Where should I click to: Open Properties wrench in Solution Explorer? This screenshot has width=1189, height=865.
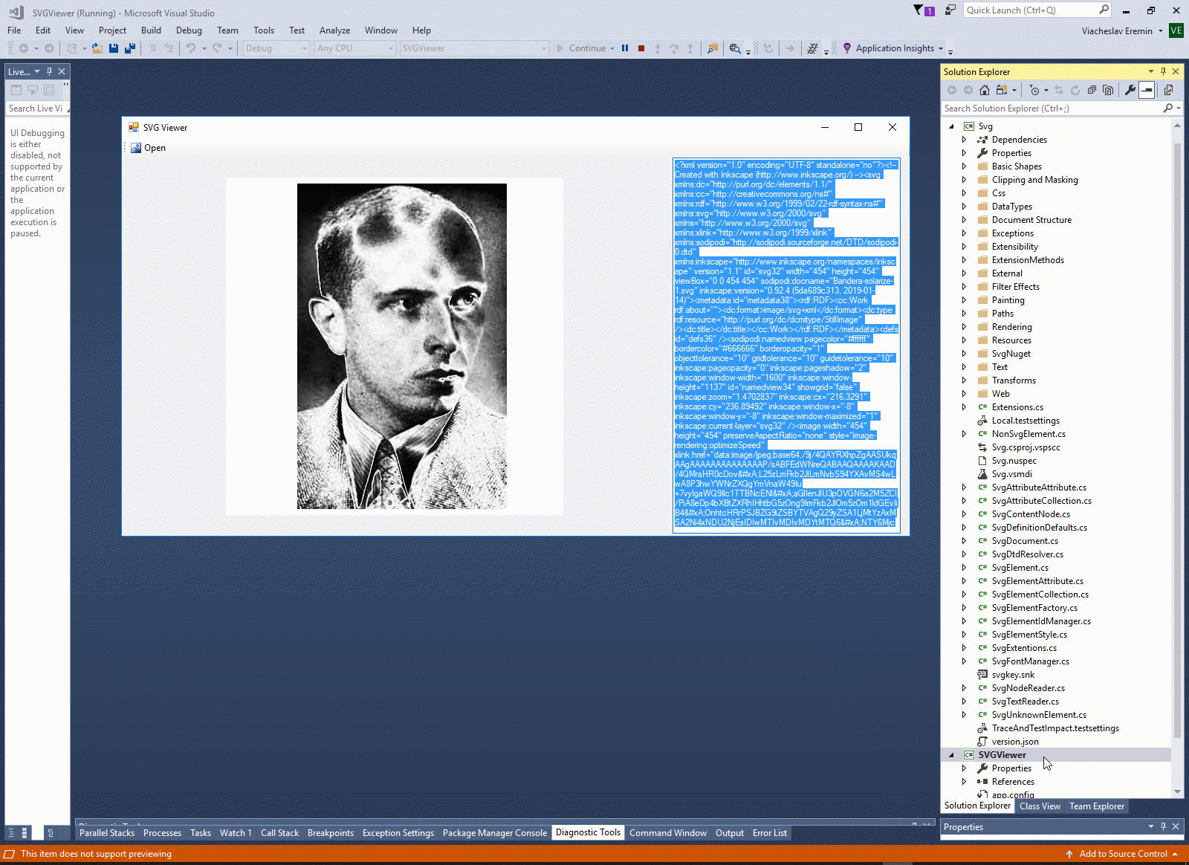pyautogui.click(x=1130, y=90)
